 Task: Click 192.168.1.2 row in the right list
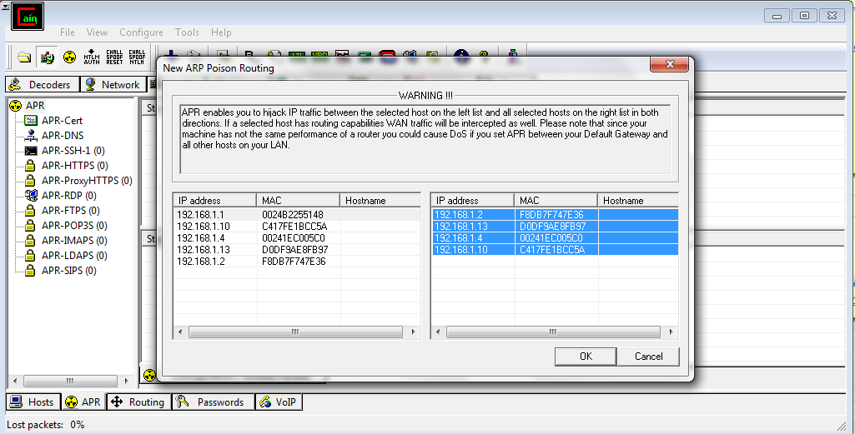click(x=555, y=215)
